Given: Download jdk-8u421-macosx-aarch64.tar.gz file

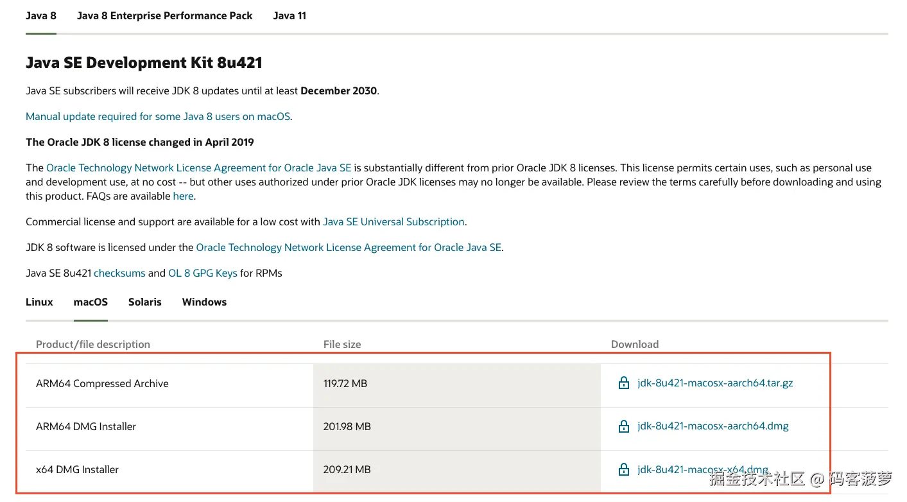Looking at the screenshot, I should click(715, 383).
